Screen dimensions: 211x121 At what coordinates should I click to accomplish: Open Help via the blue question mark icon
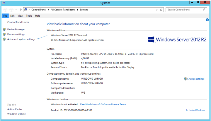tap(207, 20)
